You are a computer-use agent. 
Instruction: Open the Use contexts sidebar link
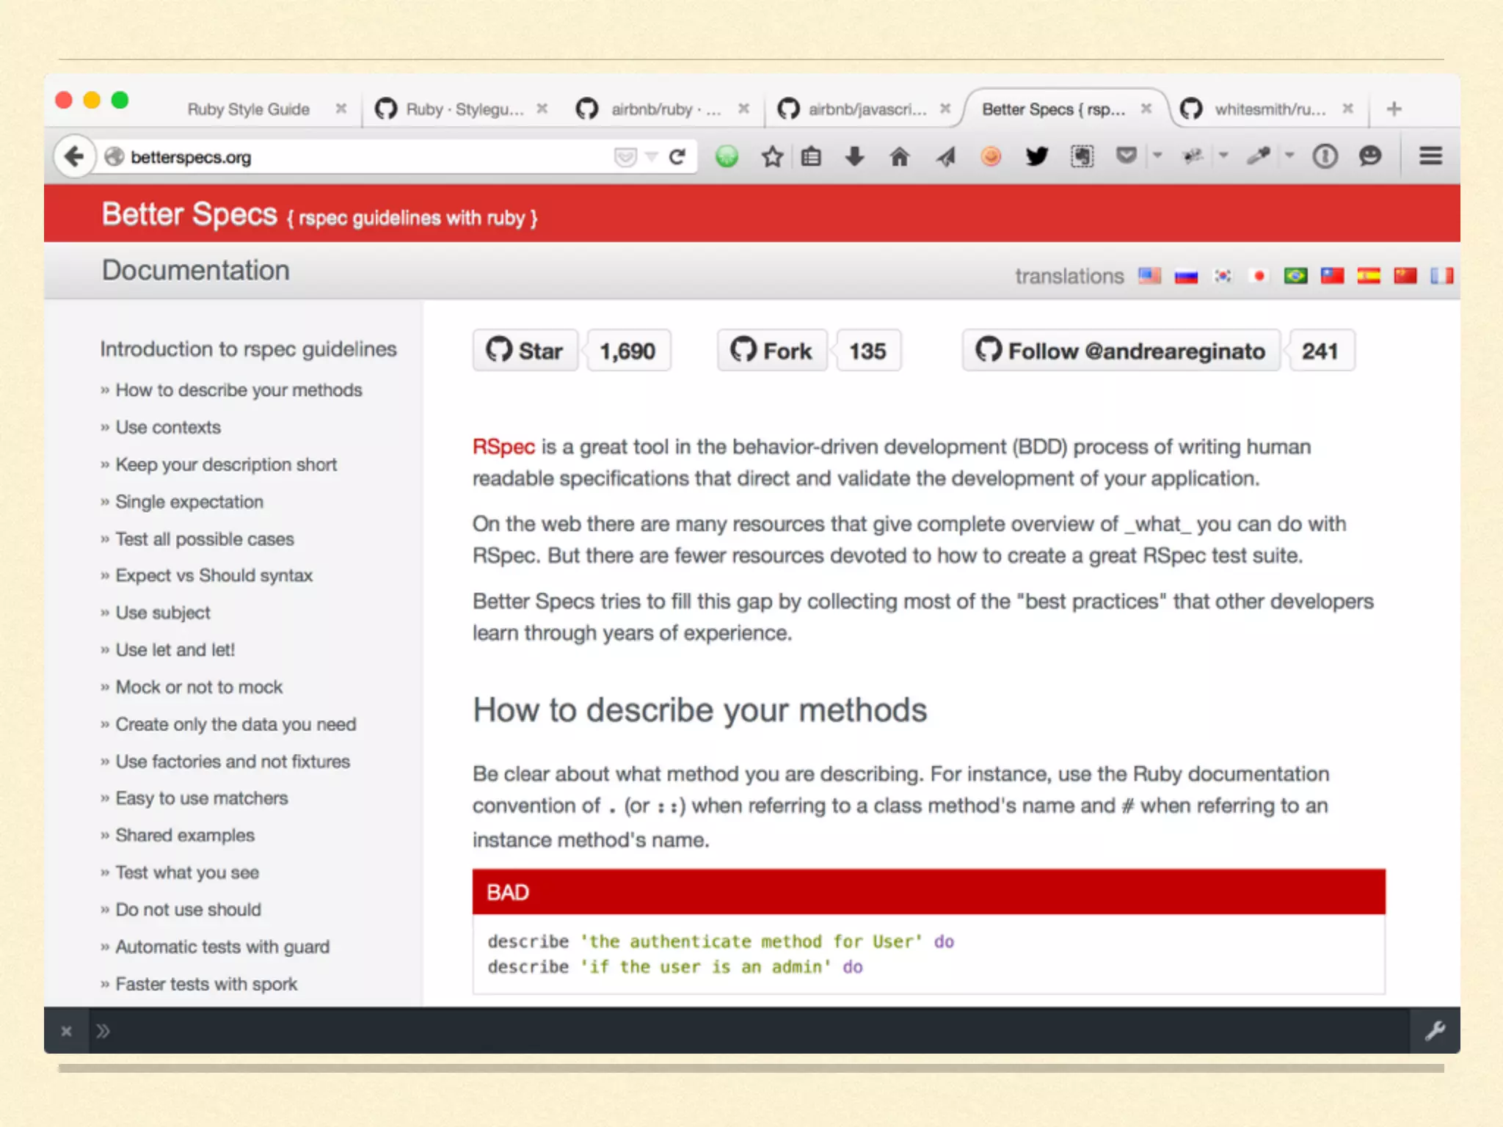click(x=168, y=427)
